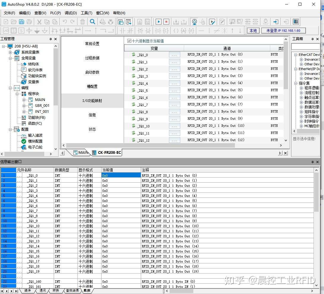Click the red stop icon on the toolbar
This screenshot has width=324, height=294.
pos(166,21)
